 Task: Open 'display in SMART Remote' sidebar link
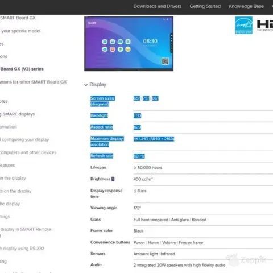tap(26, 229)
